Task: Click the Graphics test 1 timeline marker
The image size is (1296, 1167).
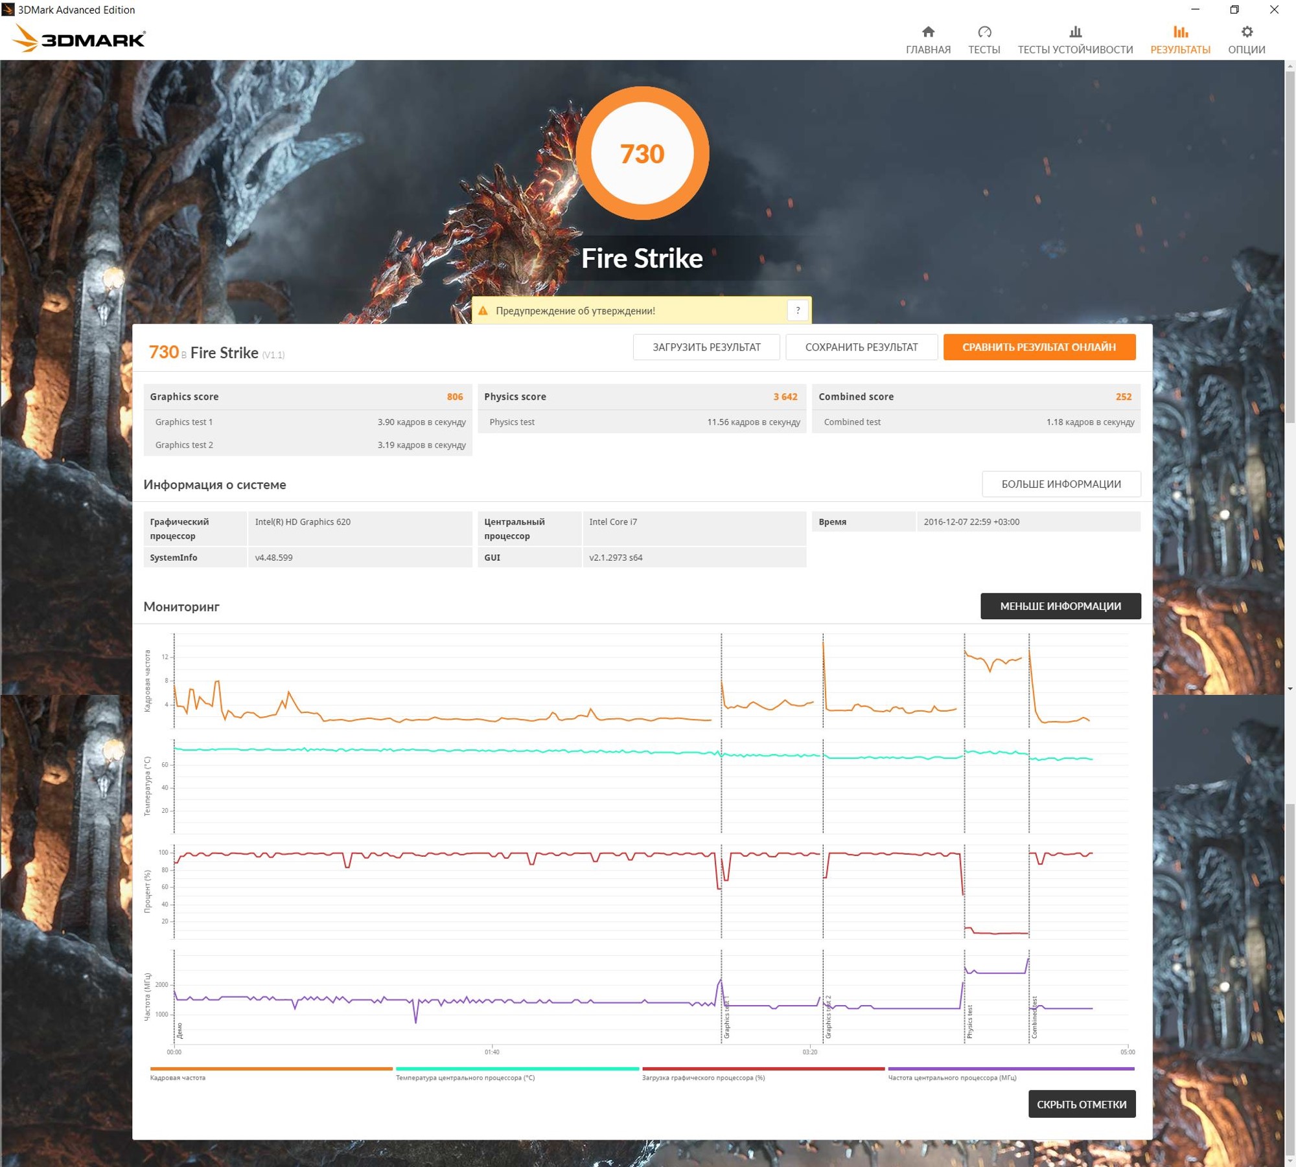Action: pyautogui.click(x=726, y=1018)
